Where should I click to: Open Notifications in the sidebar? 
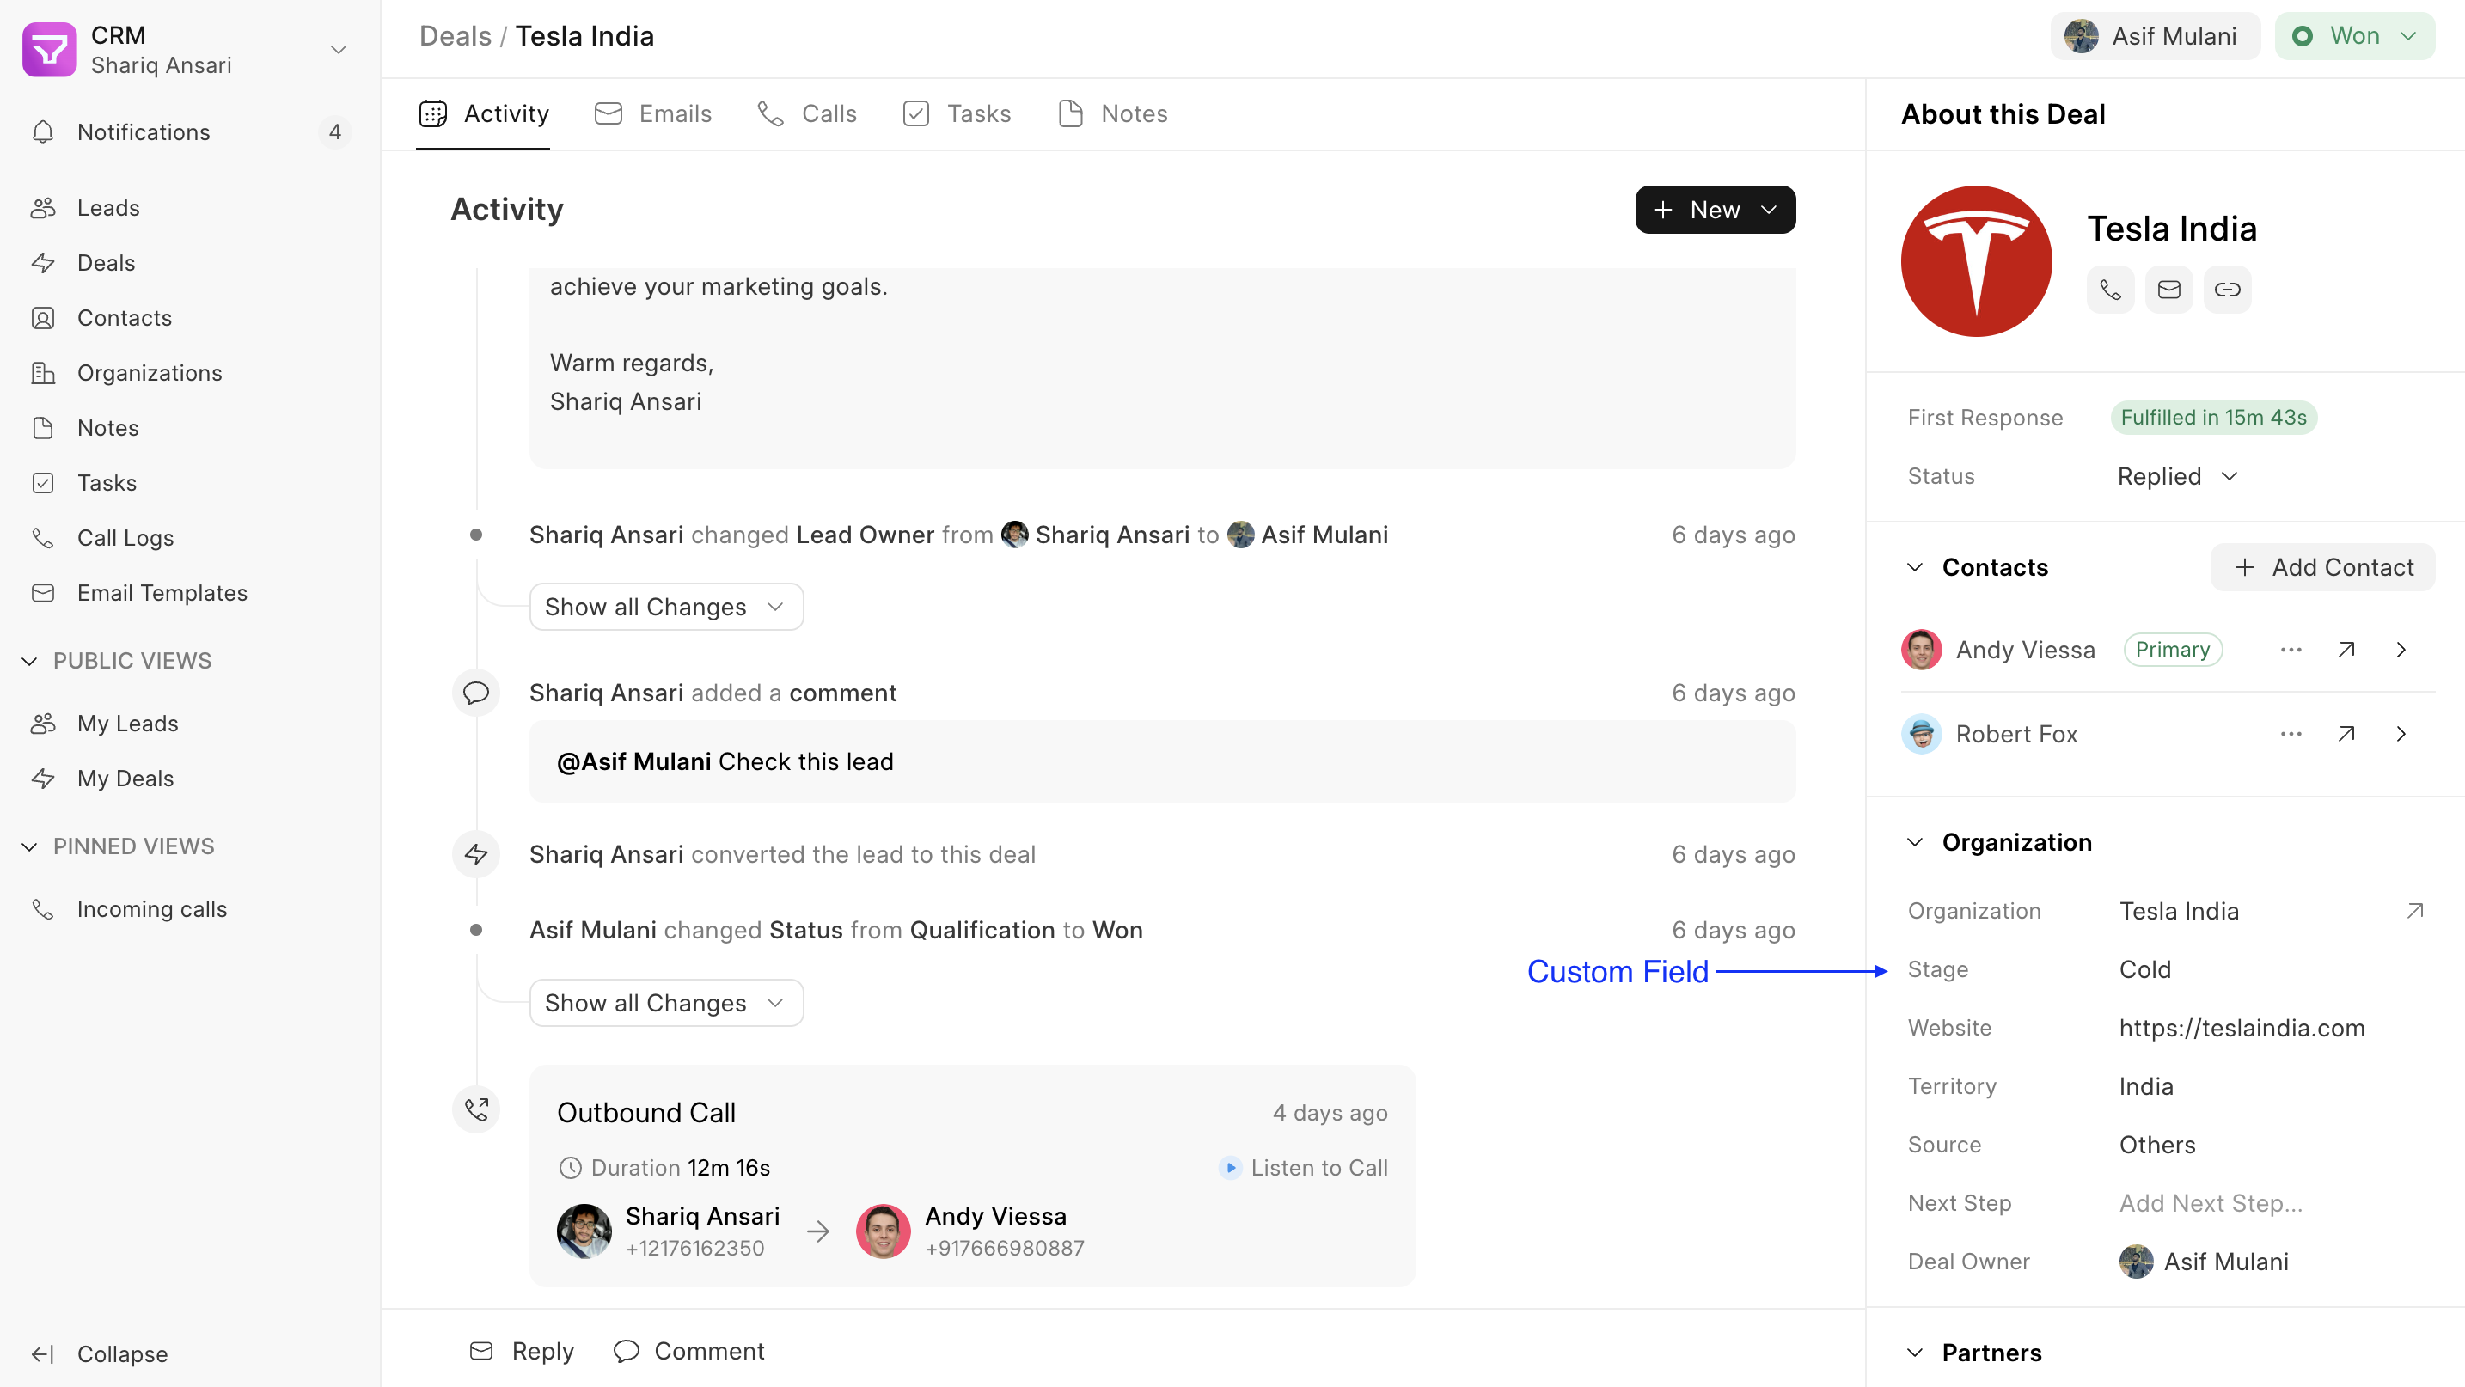click(144, 132)
